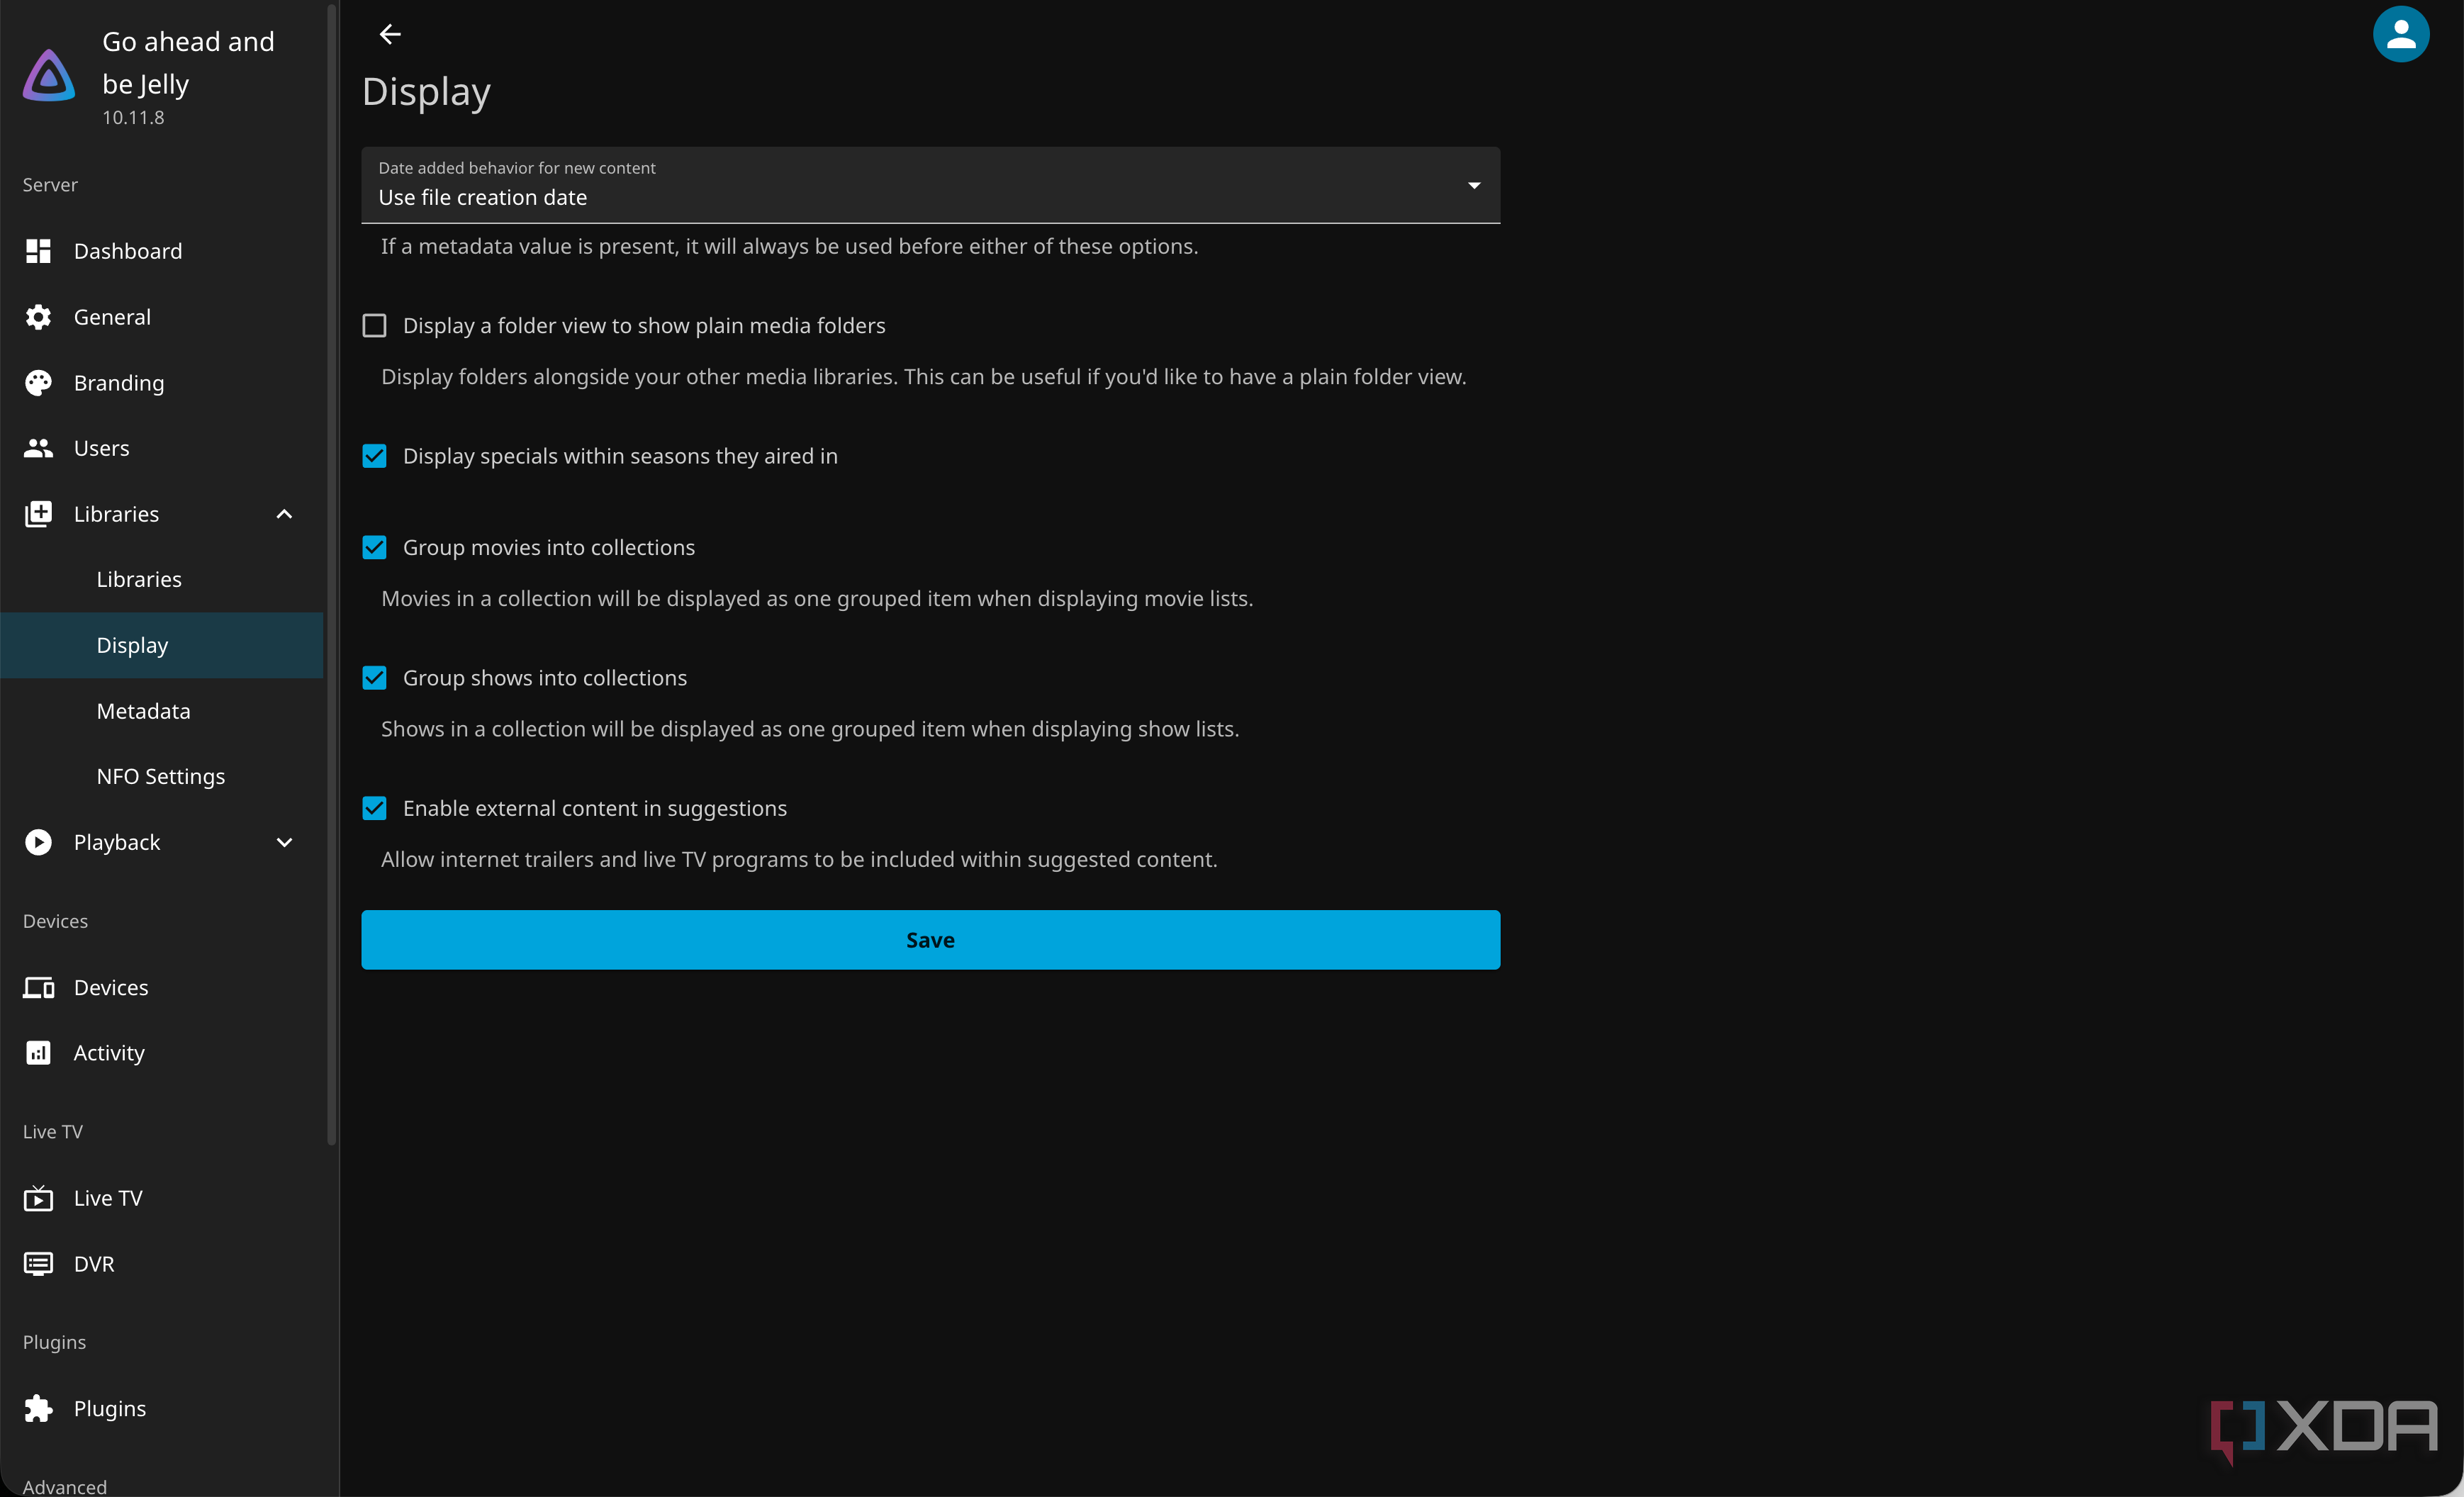This screenshot has height=1497, width=2464.
Task: Click the Playback play-circle icon
Action: coord(38,842)
